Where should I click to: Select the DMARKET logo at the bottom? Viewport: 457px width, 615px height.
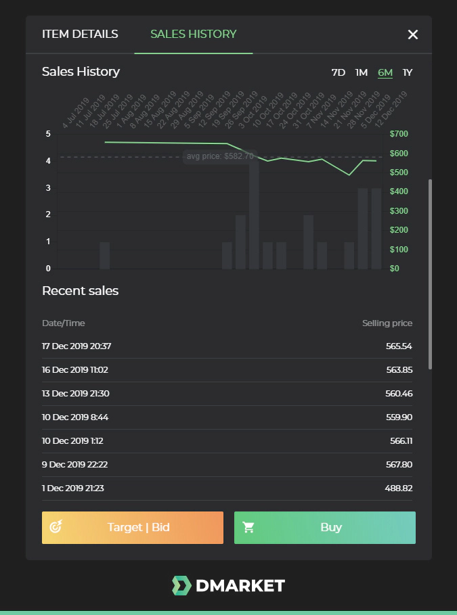point(228,585)
